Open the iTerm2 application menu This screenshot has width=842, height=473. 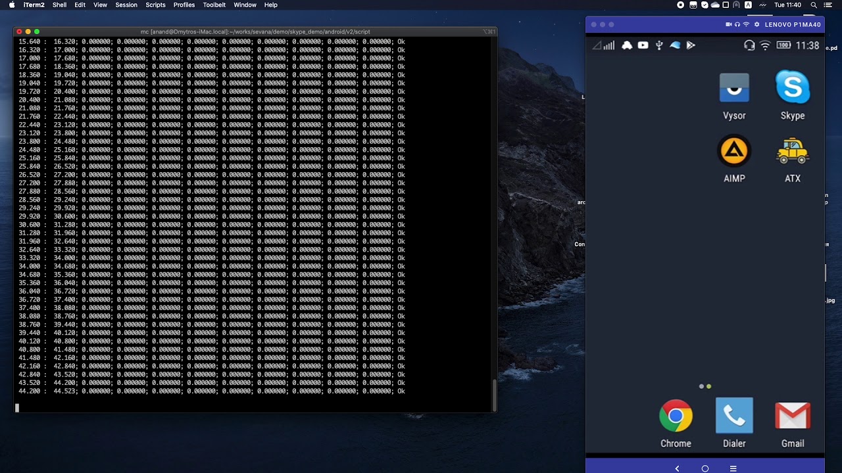pos(34,5)
